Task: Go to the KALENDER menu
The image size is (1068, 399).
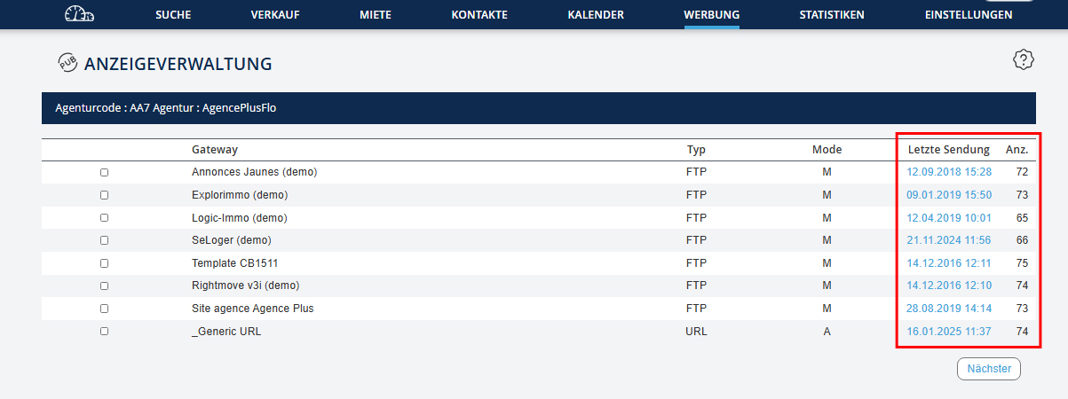Action: 595,15
